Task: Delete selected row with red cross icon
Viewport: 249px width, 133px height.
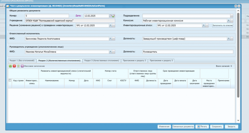Action: pos(14,66)
